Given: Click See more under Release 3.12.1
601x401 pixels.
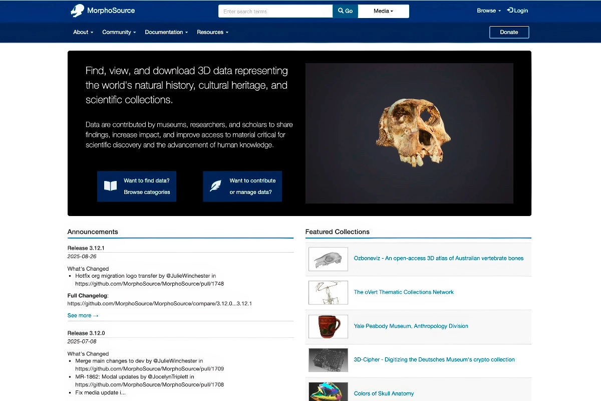Looking at the screenshot, I should tap(83, 315).
